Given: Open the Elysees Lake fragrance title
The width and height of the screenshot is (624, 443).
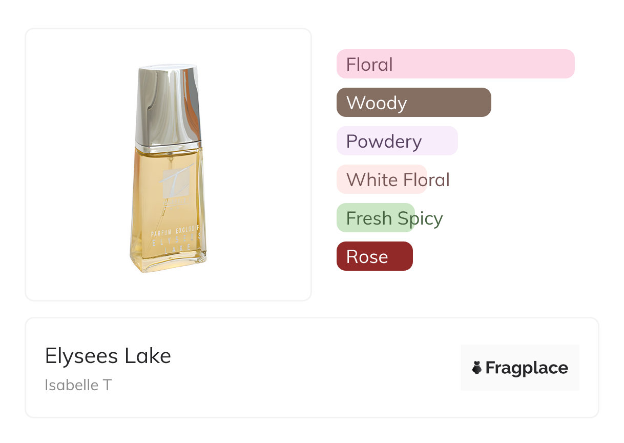Looking at the screenshot, I should [x=108, y=356].
